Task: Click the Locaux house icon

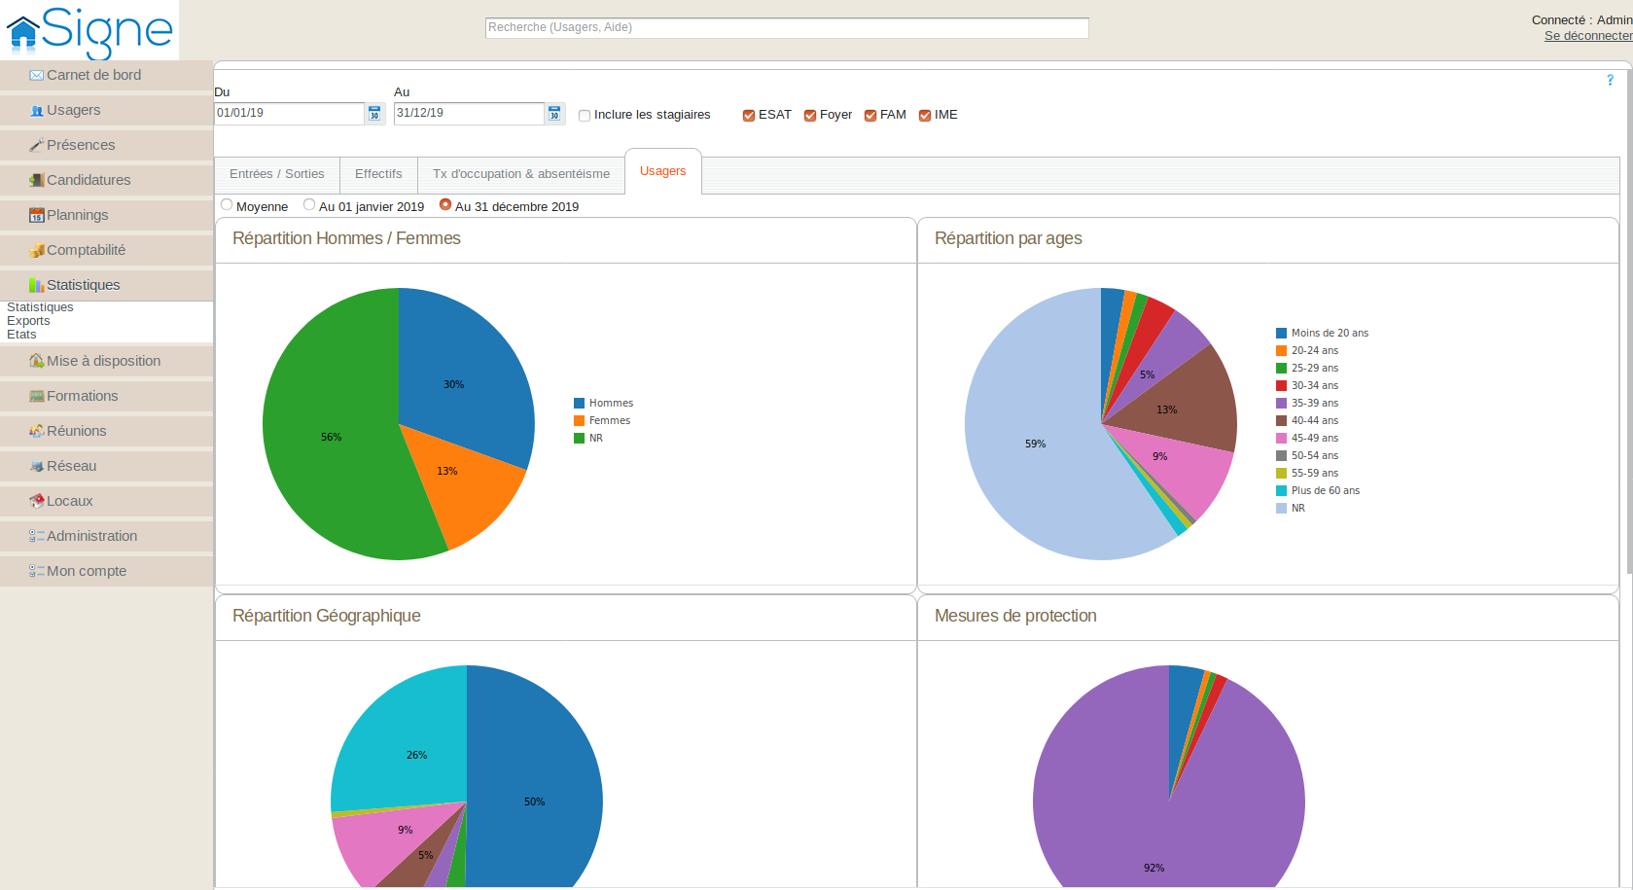Action: point(37,501)
